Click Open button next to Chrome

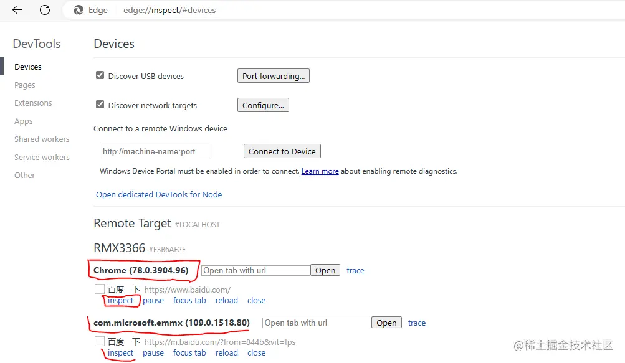click(325, 271)
